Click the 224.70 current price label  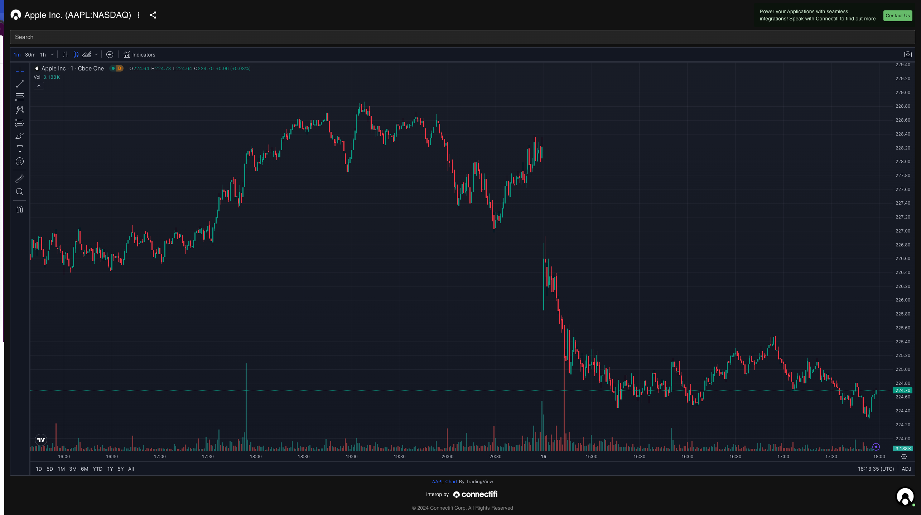(903, 391)
